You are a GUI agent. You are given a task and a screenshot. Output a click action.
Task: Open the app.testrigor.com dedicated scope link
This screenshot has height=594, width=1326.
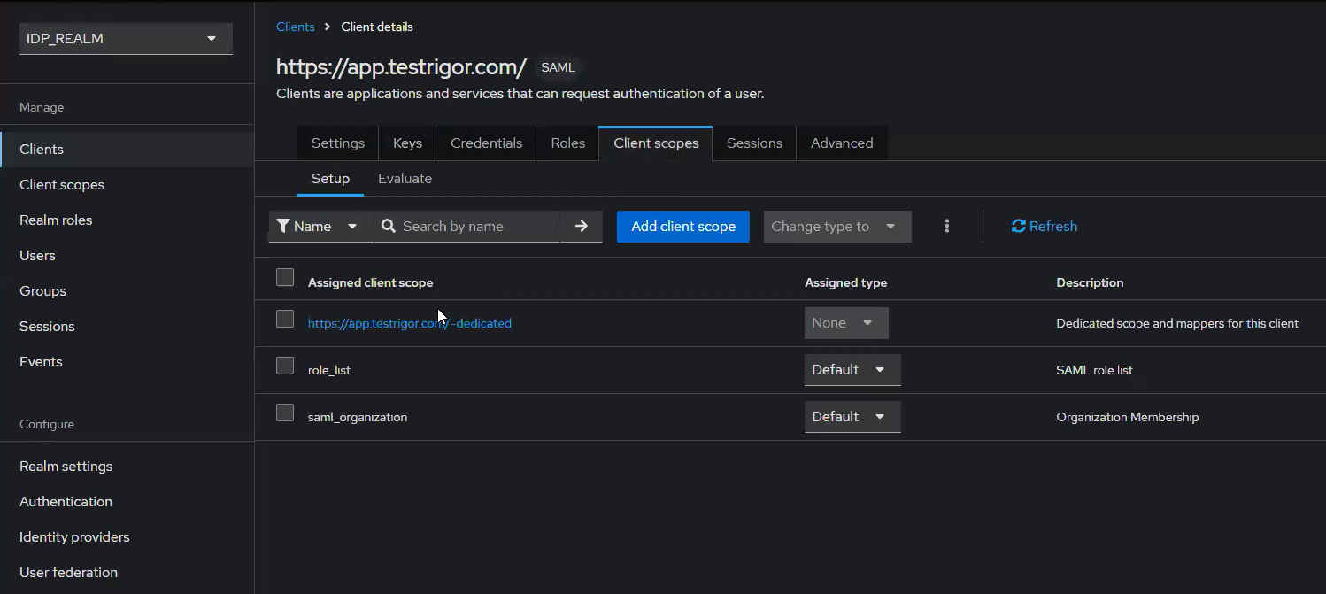[410, 323]
